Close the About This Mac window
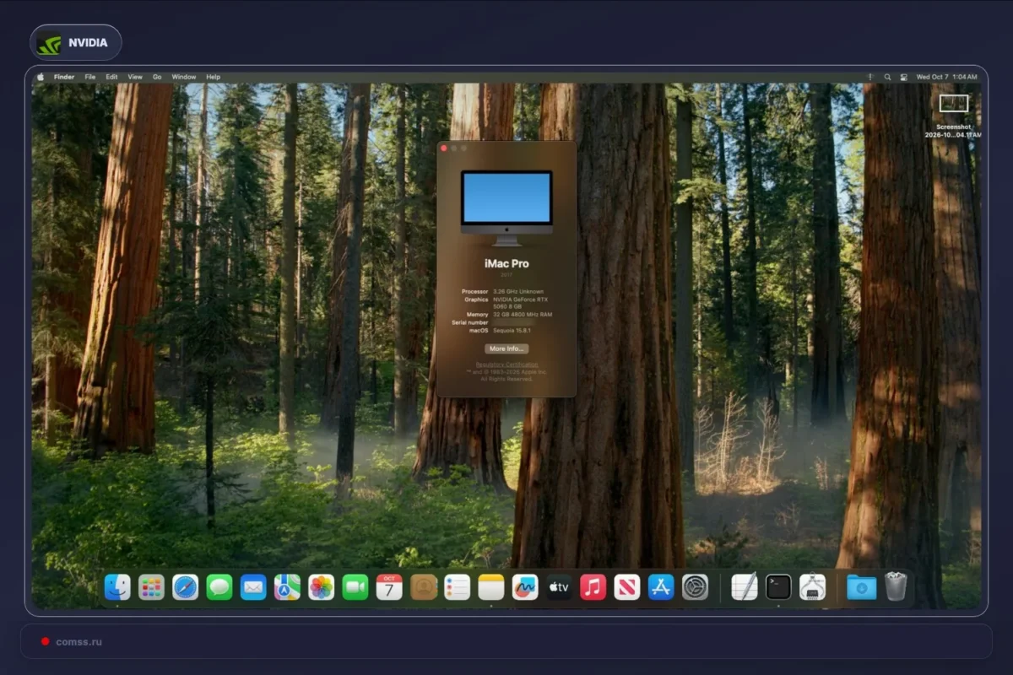This screenshot has height=675, width=1013. click(x=444, y=148)
